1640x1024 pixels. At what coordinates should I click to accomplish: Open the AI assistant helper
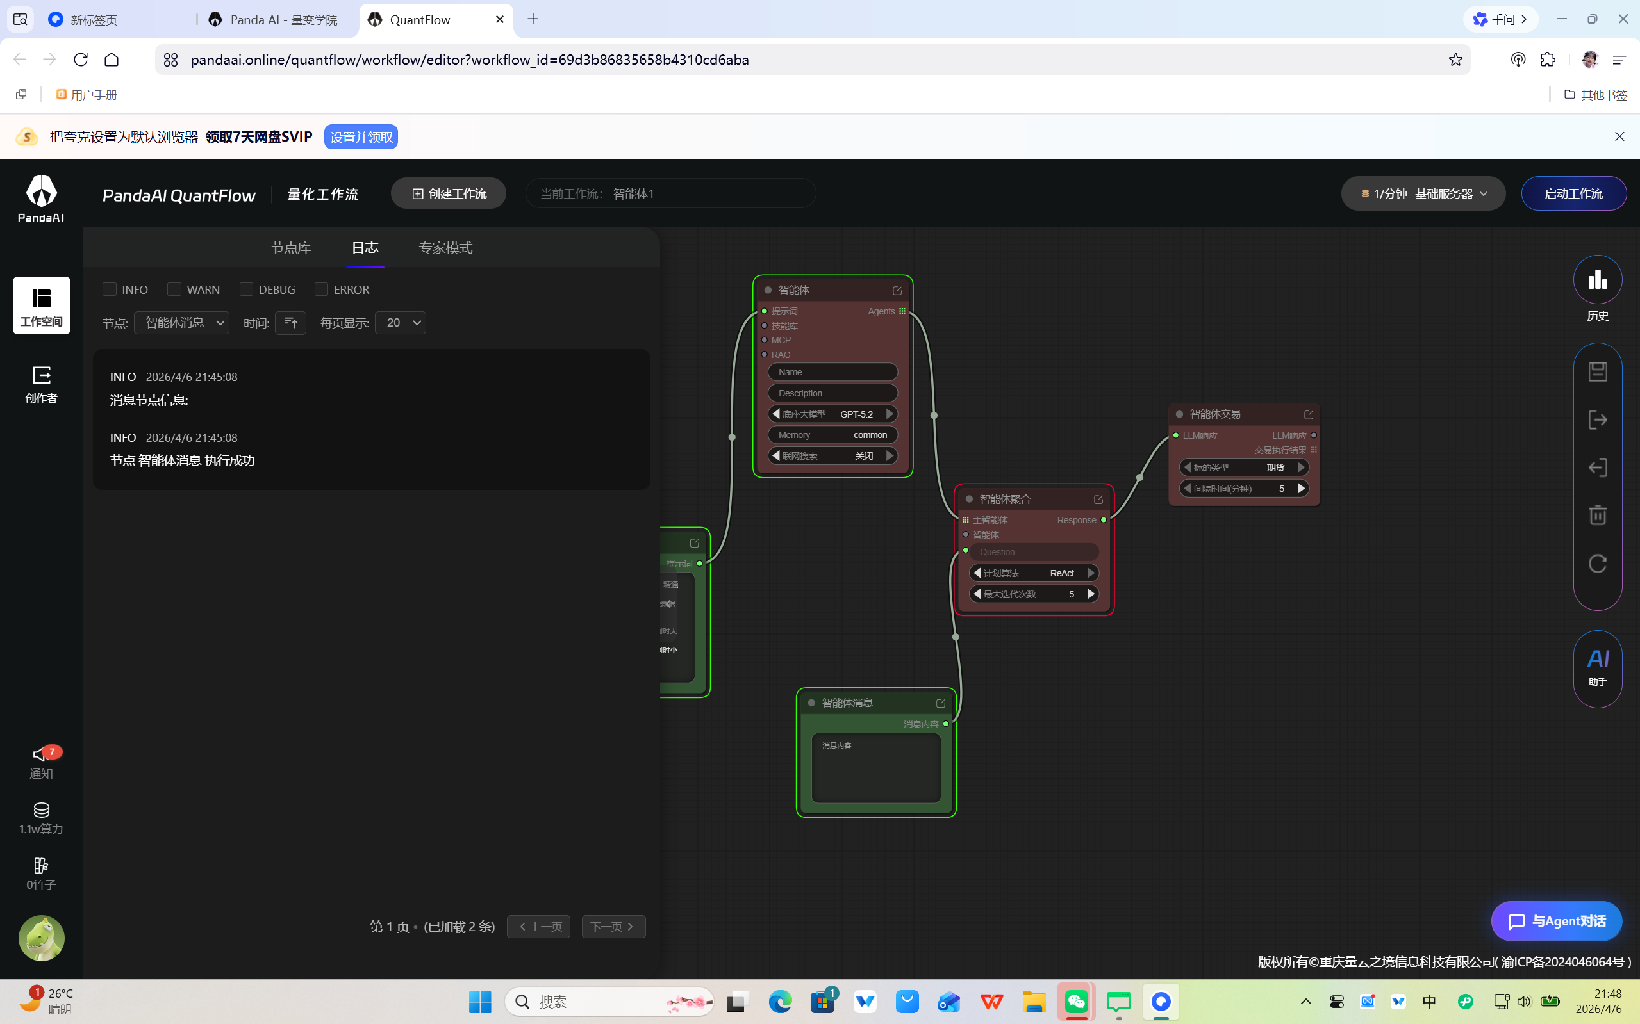[1597, 668]
